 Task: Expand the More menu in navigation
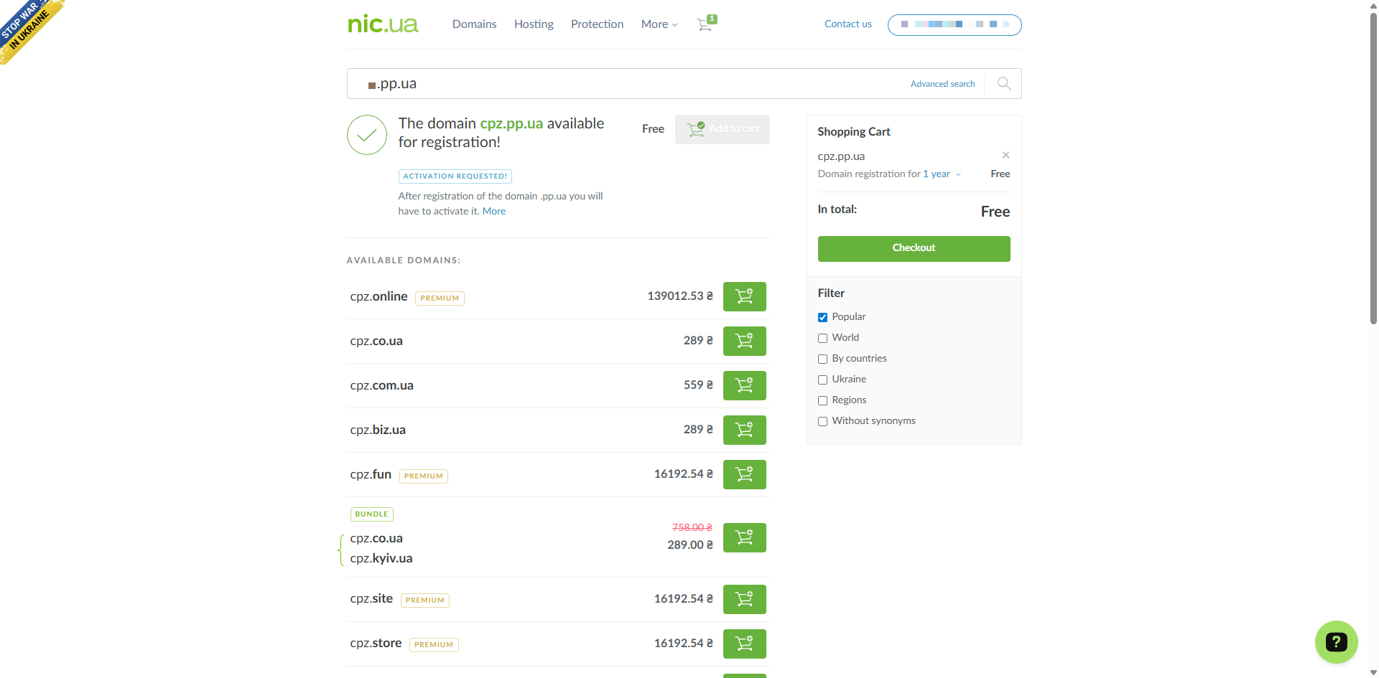(x=659, y=24)
